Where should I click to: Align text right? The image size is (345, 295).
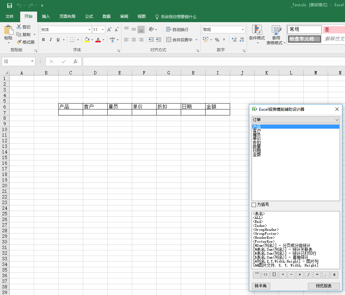click(x=141, y=40)
